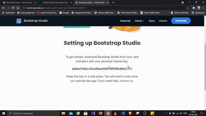
Task: Open File Explorer from the taskbar
Action: coord(63,113)
